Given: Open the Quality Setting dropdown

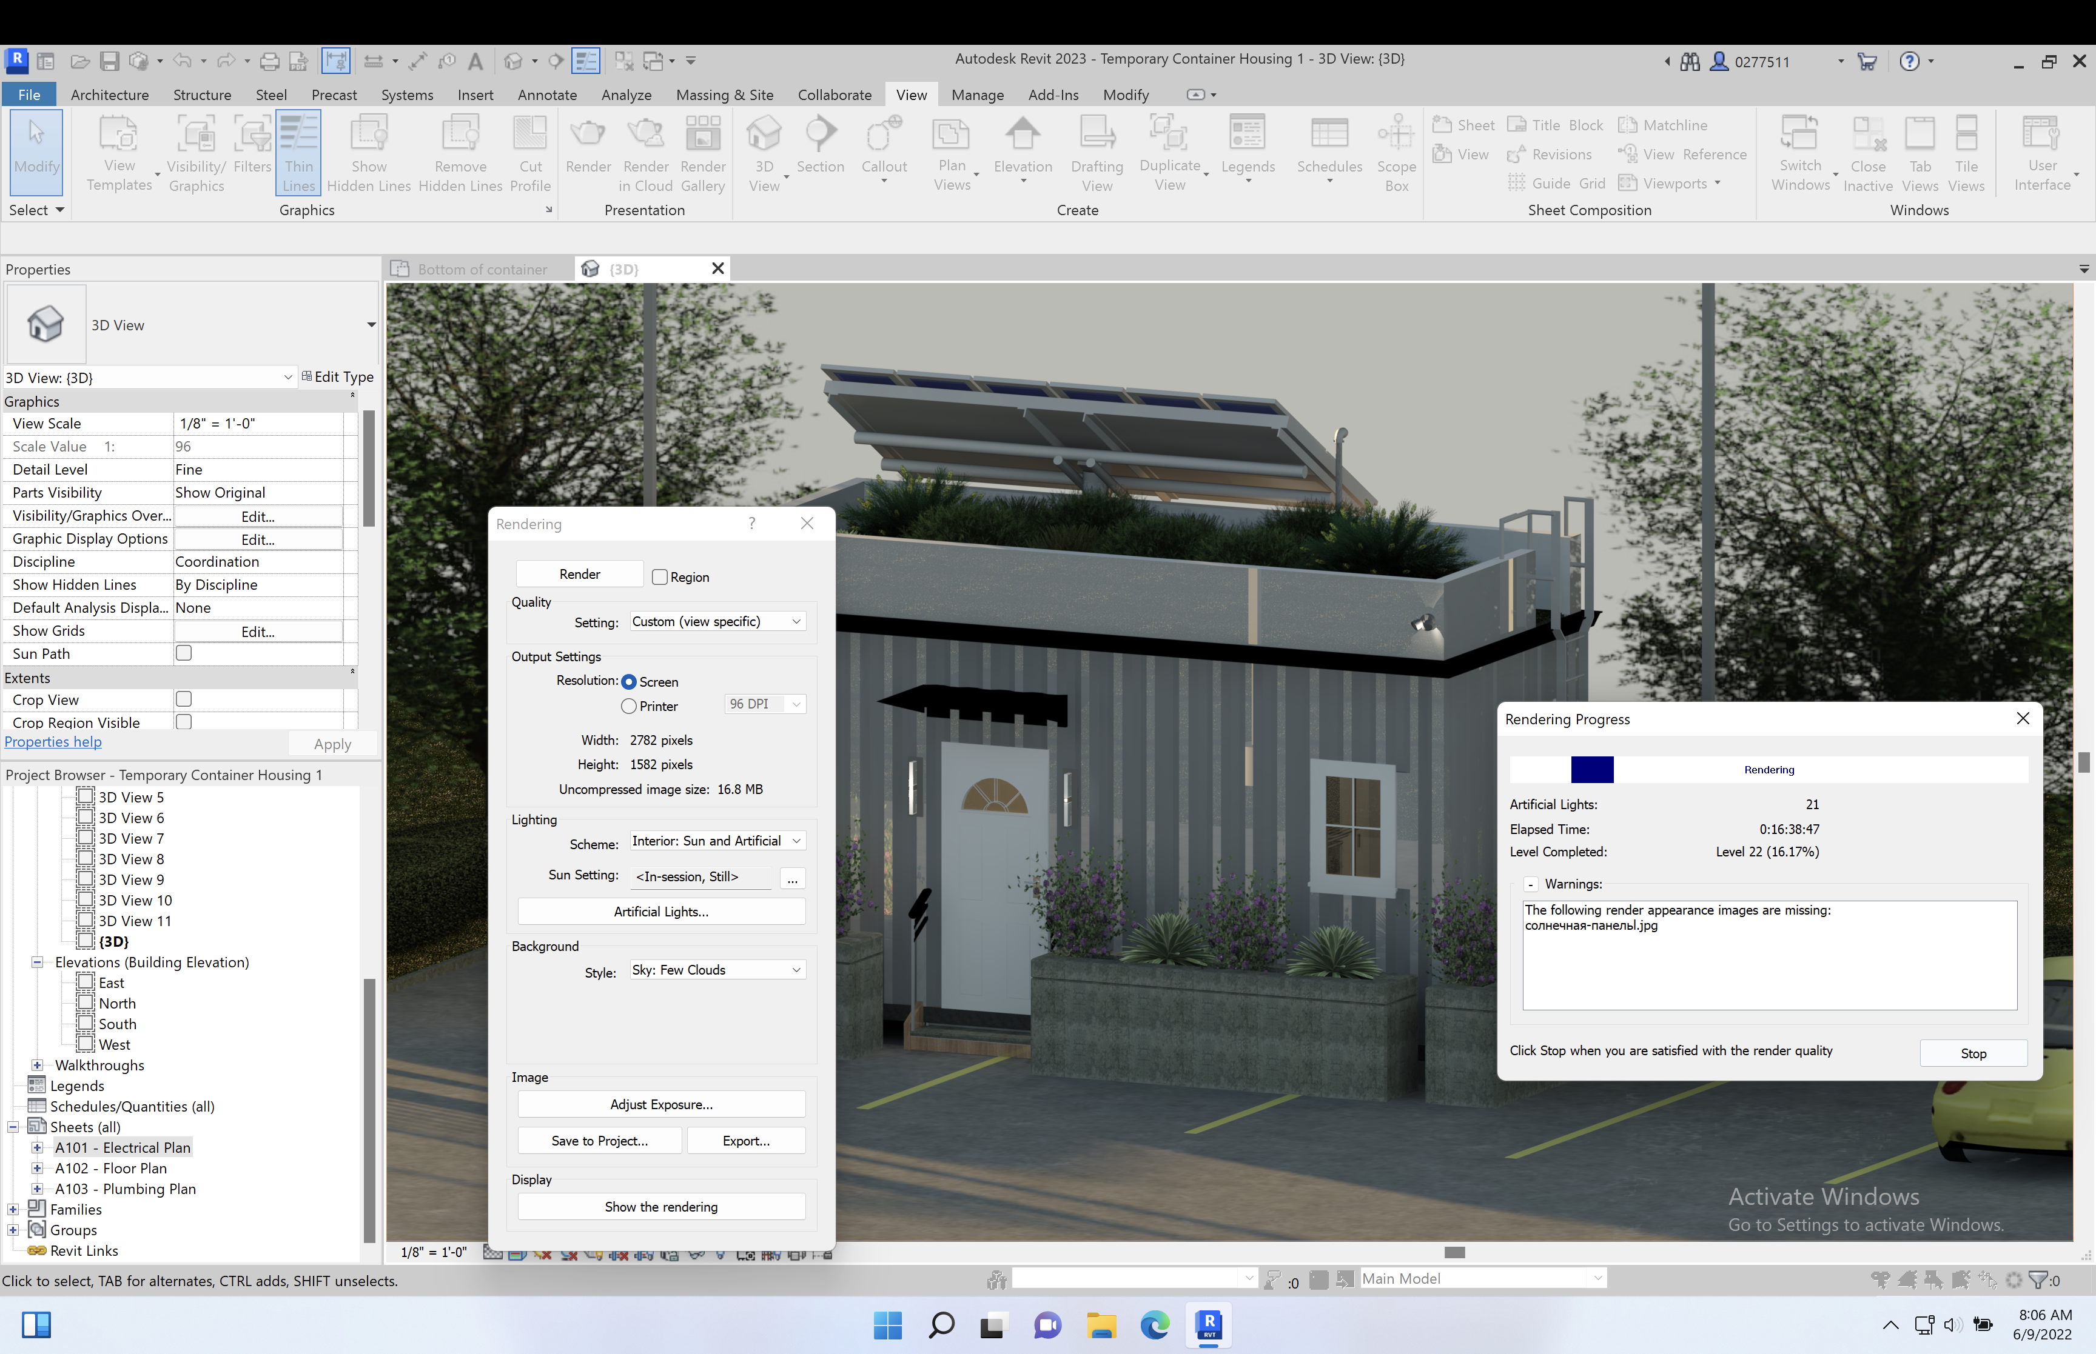Looking at the screenshot, I should pos(717,622).
